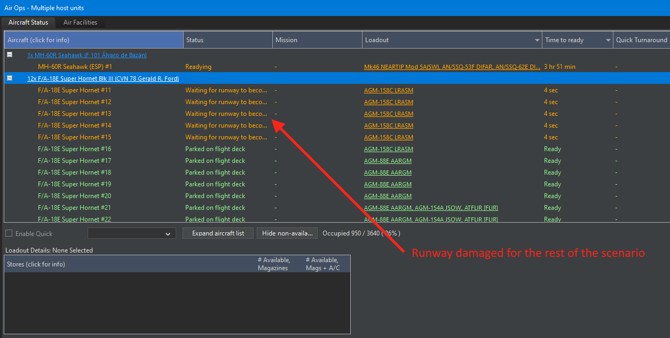
Task: Select F/A-18E Super Hornet #15
Action: pos(74,137)
